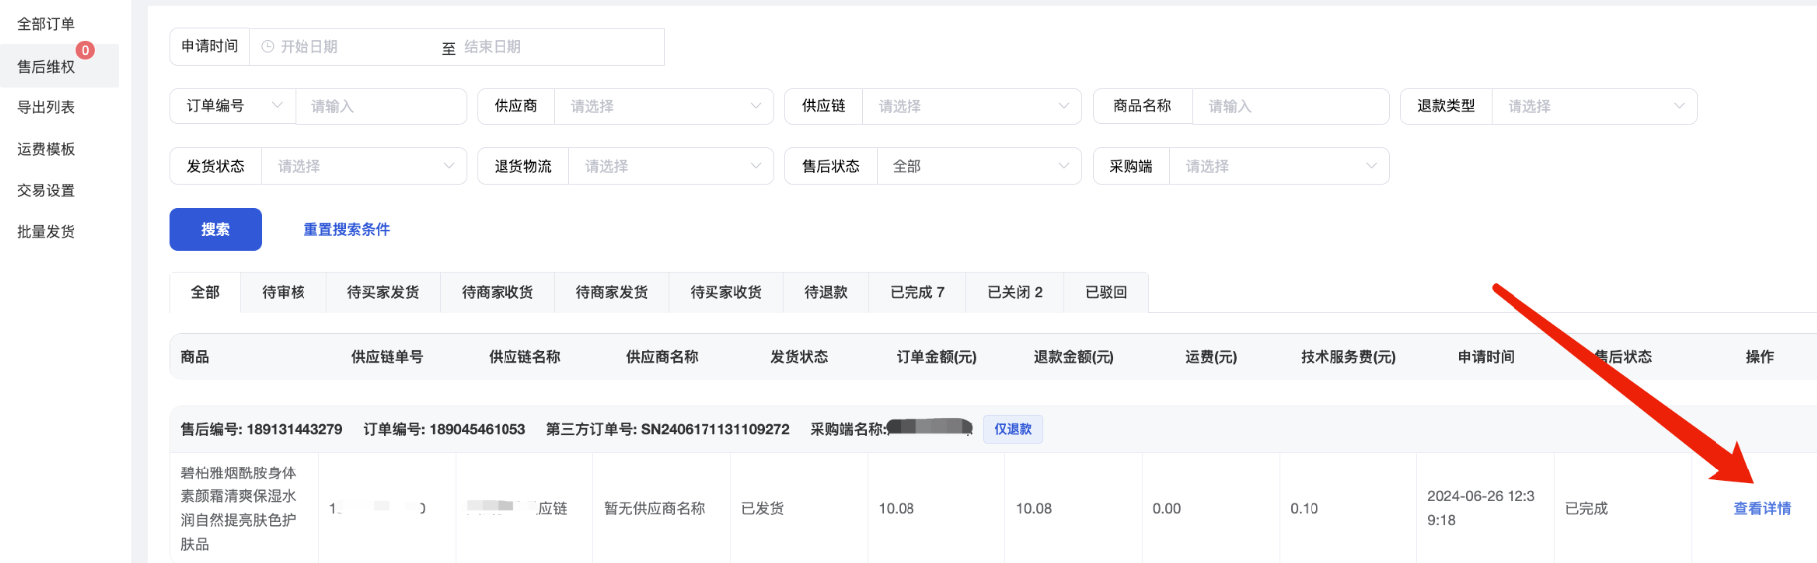The image size is (1817, 563).
Task: Open the 退款类型 dropdown
Action: tap(1592, 106)
